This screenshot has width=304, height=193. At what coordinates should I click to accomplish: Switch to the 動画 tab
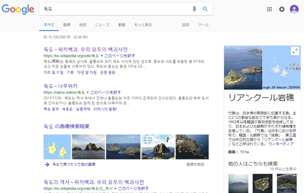(122, 25)
